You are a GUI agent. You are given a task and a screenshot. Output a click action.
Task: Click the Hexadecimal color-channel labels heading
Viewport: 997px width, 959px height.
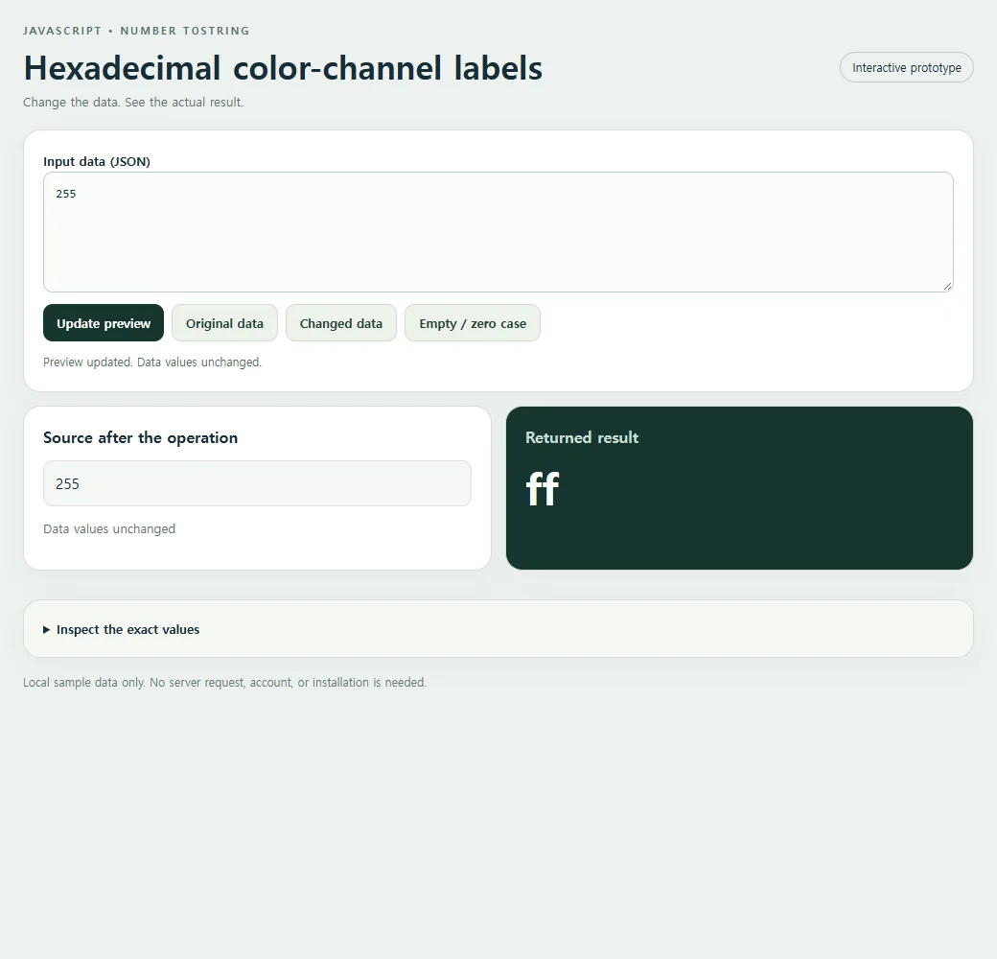point(283,68)
